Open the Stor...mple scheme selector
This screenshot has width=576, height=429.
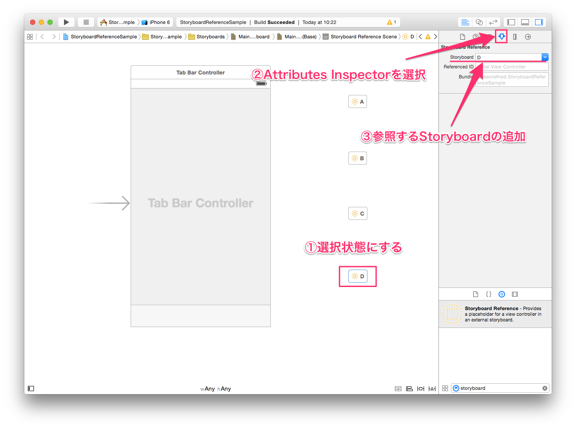coord(117,22)
